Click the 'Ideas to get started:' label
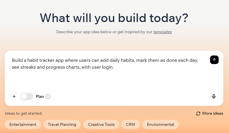This screenshot has width=229, height=133. click(24, 114)
